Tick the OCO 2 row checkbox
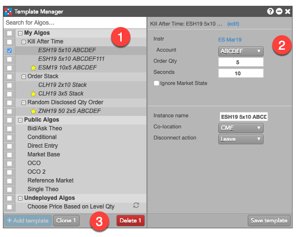296x237 pixels. [9, 172]
